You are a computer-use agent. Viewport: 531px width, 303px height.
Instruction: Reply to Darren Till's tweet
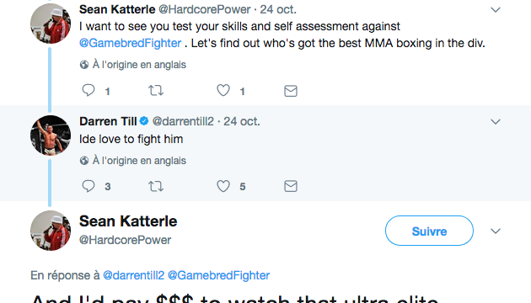(88, 186)
